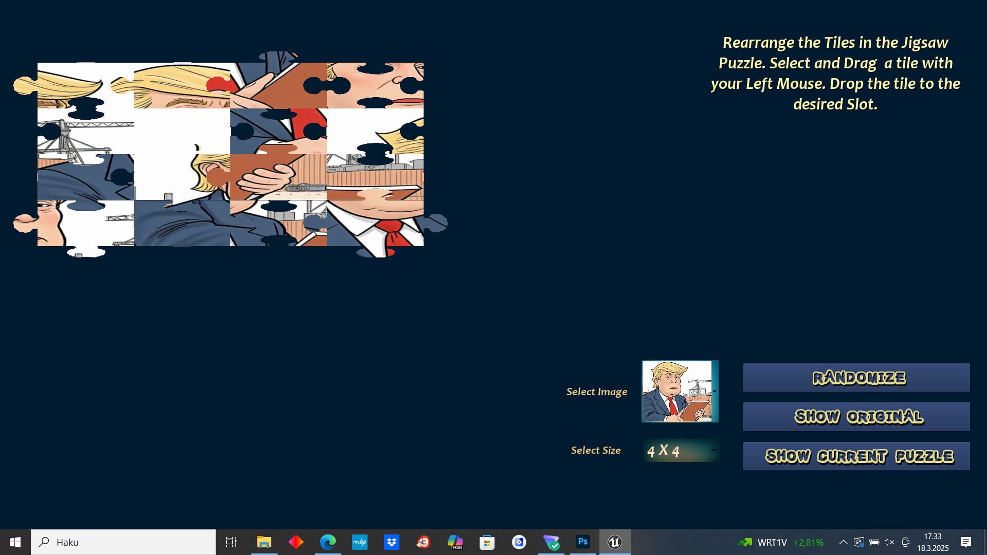This screenshot has width=987, height=555.
Task: Launch Unreal Engine from the taskbar
Action: [615, 542]
